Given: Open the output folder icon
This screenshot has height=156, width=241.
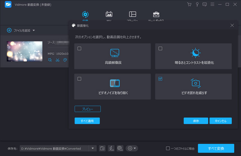Looking at the screenshot, I should click(x=102, y=148).
